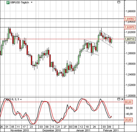Select the 1,62970 price level label
Image resolution: width=137 pixels, height=132 pixels.
[130, 27]
